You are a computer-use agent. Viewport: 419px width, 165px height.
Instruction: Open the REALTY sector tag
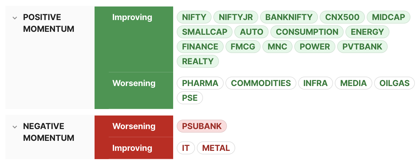[x=198, y=61]
